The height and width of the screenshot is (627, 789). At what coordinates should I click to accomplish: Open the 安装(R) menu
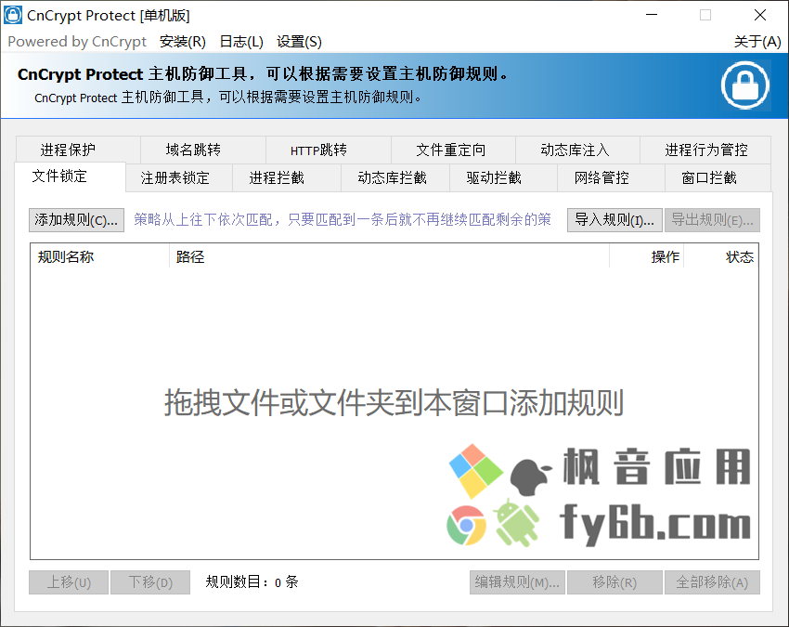tap(183, 41)
